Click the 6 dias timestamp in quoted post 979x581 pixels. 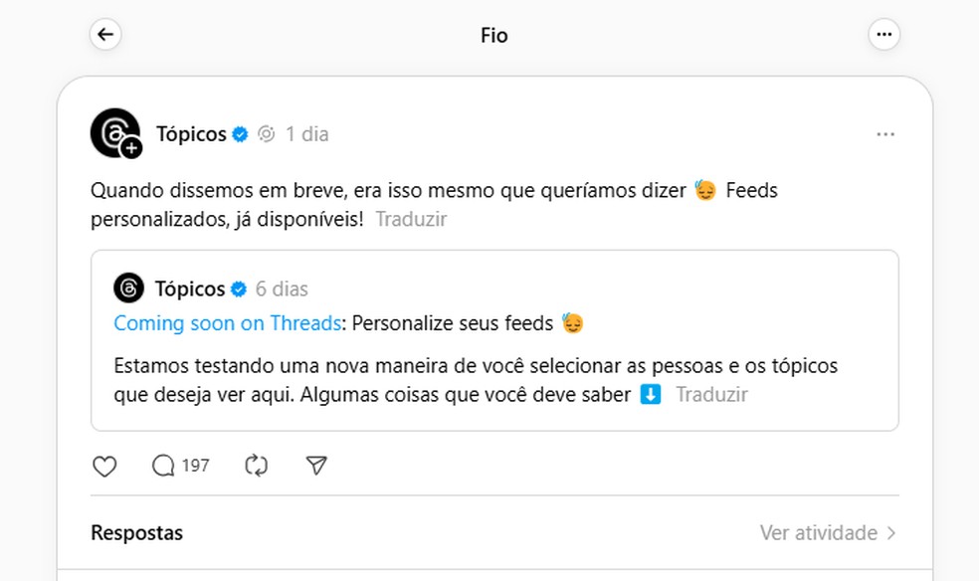point(283,289)
